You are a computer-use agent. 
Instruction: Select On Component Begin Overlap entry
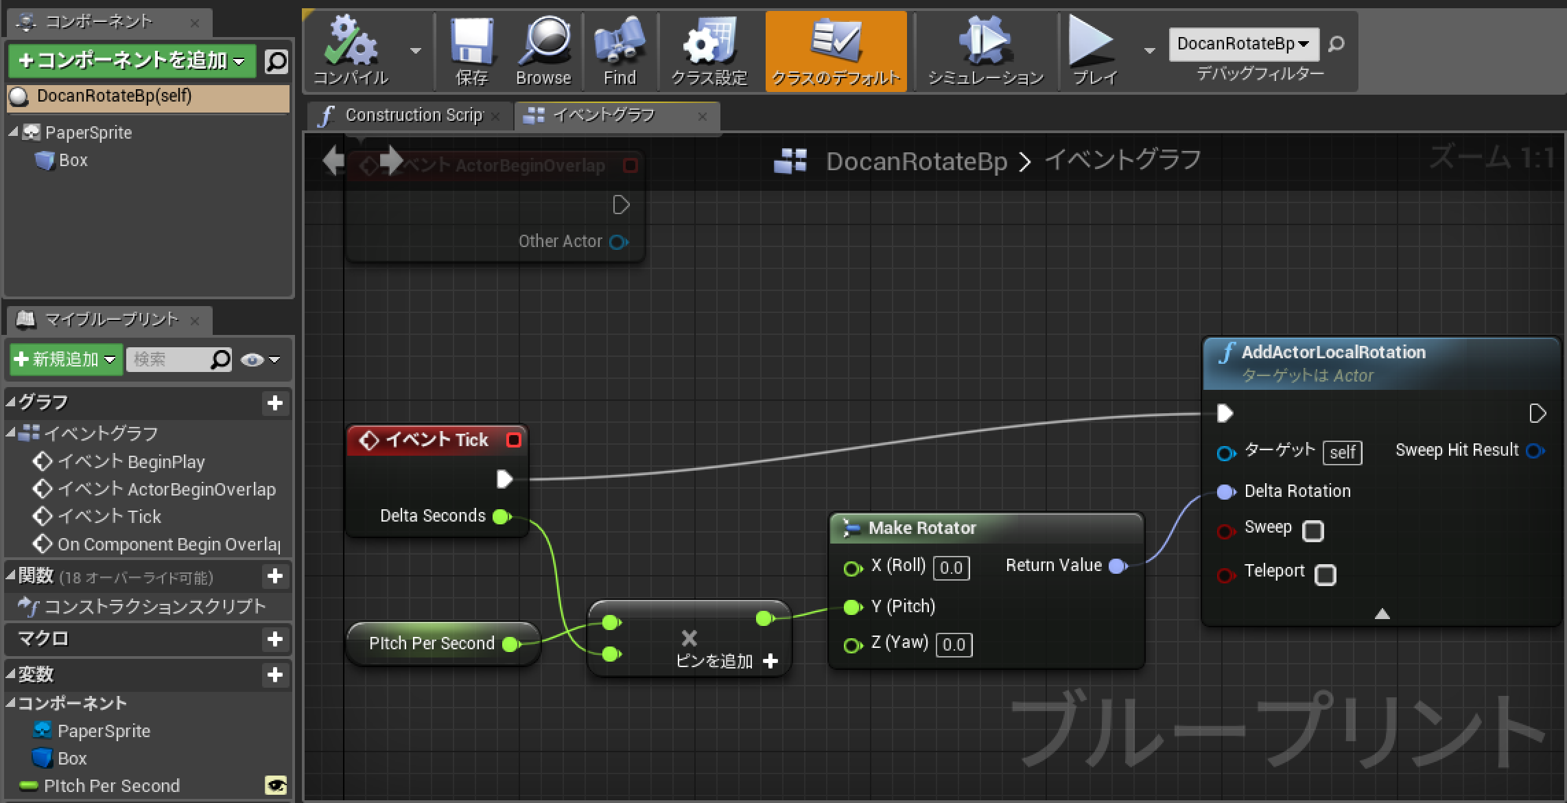point(156,544)
